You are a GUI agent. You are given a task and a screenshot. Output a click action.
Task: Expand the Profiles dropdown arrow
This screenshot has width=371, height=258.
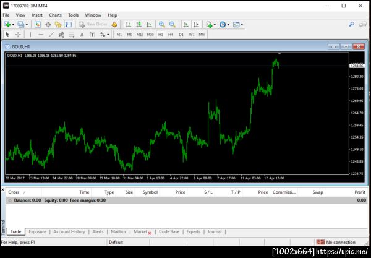27,25
